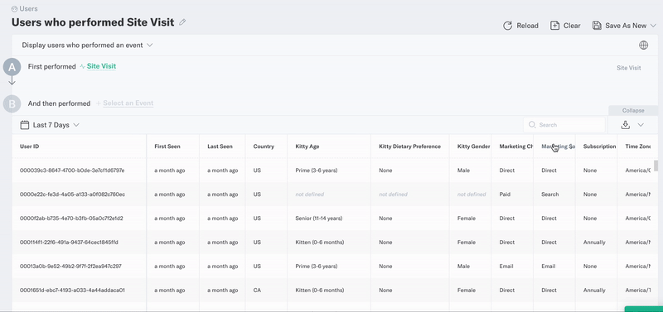Image resolution: width=663 pixels, height=312 pixels.
Task: Sort by Country column header
Action: [x=264, y=146]
